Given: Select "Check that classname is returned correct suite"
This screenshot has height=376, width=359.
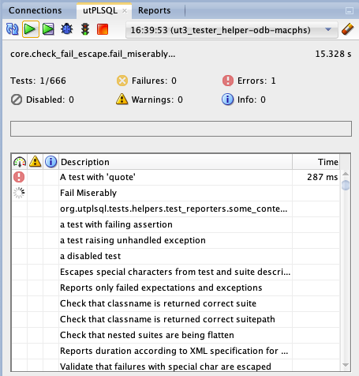Looking at the screenshot, I should [x=176, y=303].
